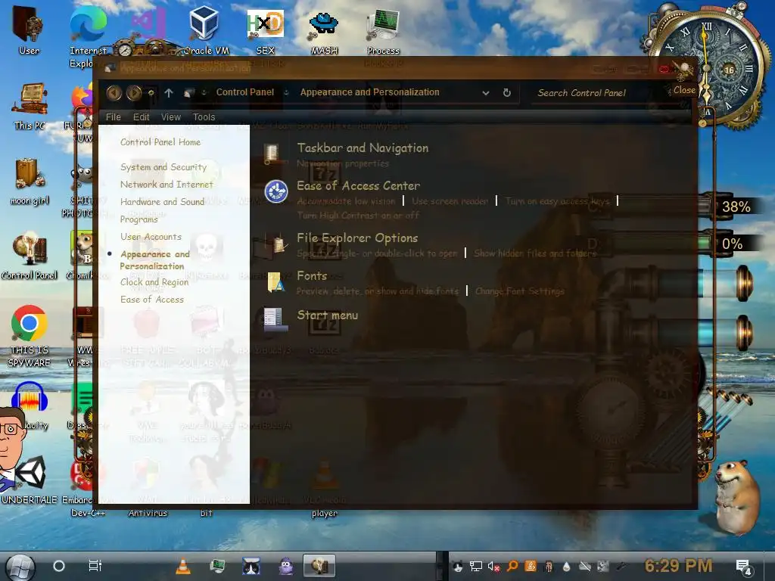This screenshot has width=775, height=581.
Task: Select Chrome THIS IS SPYWARE icon
Action: (30, 336)
